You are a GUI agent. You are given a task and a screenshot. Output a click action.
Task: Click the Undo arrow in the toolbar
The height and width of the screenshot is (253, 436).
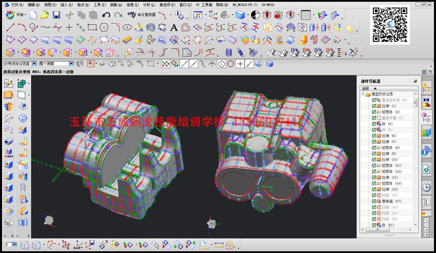106,15
